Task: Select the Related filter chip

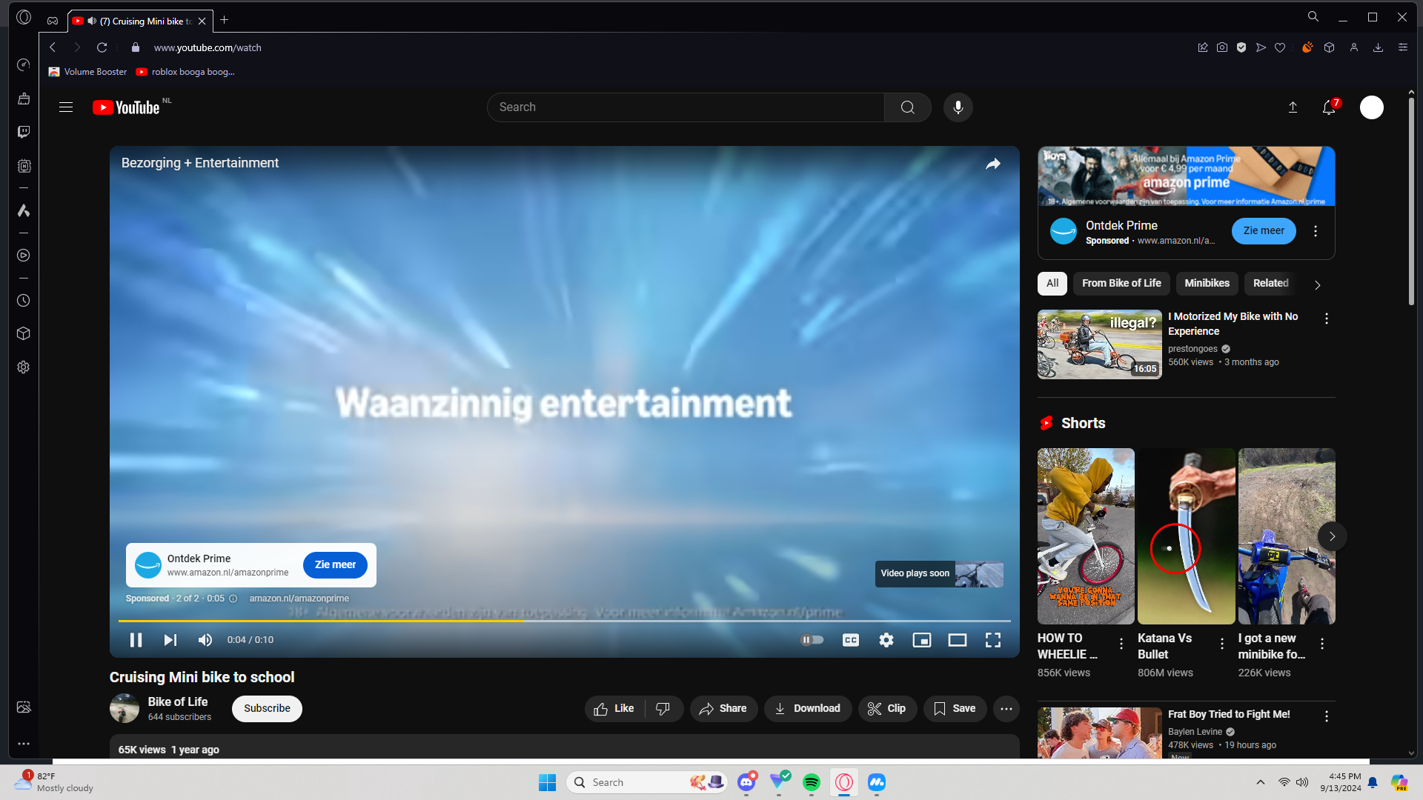Action: [1270, 284]
